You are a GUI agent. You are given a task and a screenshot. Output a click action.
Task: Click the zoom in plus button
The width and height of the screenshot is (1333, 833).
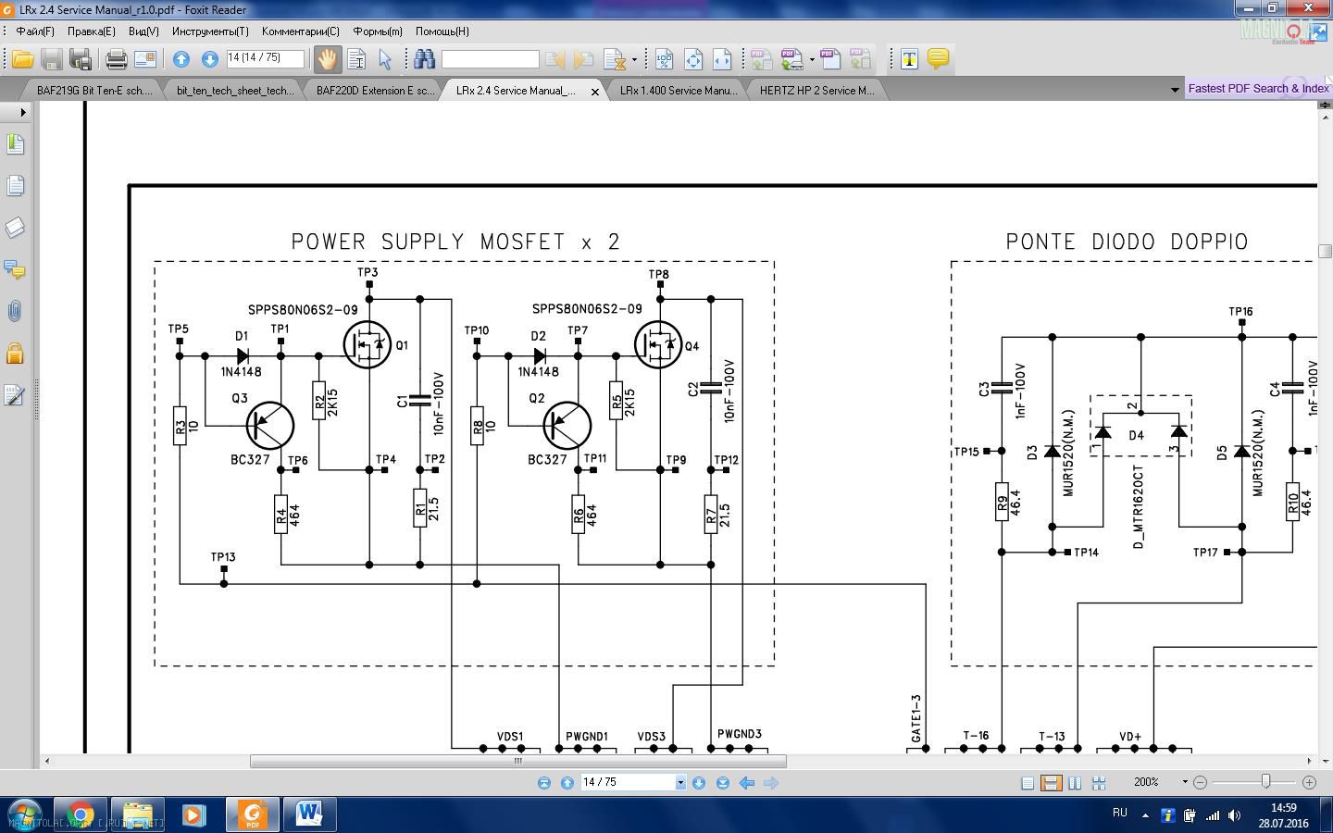tap(1309, 782)
